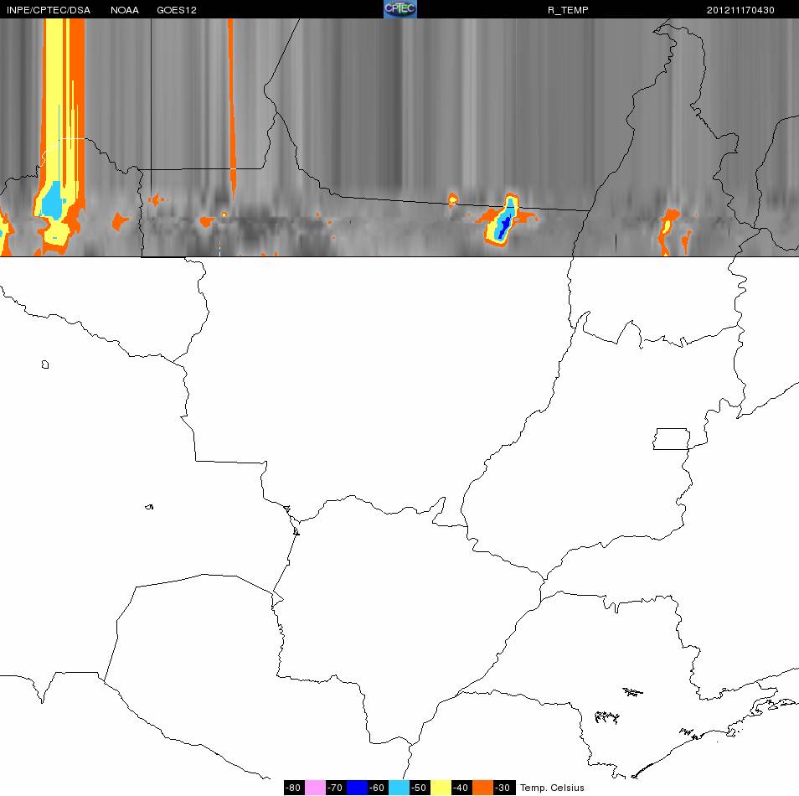799x796 pixels.
Task: Click the -80 legend value
Action: tap(293, 788)
